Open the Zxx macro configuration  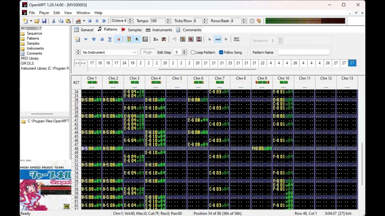pos(156,39)
